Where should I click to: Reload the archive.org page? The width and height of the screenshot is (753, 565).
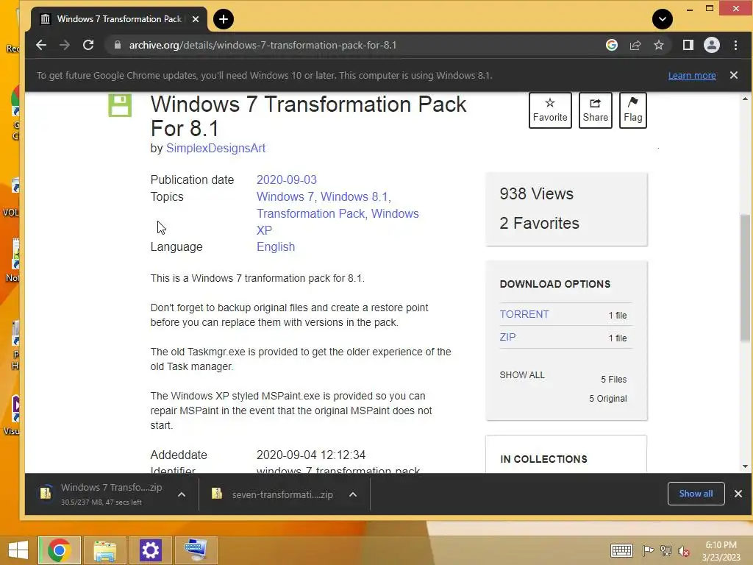point(88,45)
